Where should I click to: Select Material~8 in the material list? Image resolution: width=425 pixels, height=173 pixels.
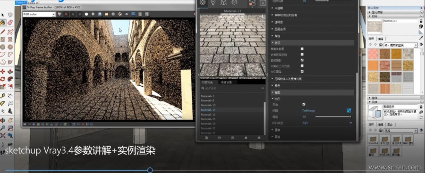pyautogui.click(x=207, y=100)
